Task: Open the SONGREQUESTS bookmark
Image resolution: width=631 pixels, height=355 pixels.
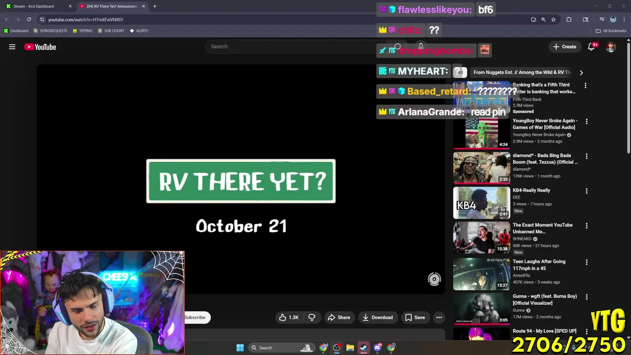Action: pyautogui.click(x=50, y=31)
